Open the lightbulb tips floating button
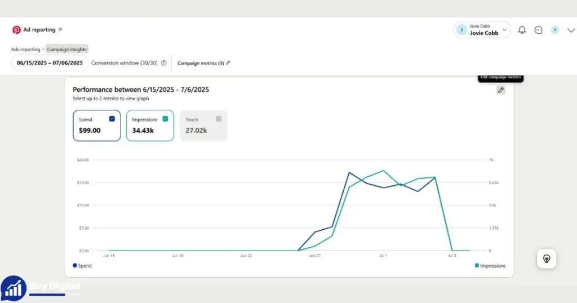 [x=547, y=259]
